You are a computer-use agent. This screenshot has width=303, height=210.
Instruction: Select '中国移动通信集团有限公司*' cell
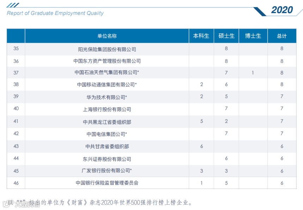click(107, 84)
